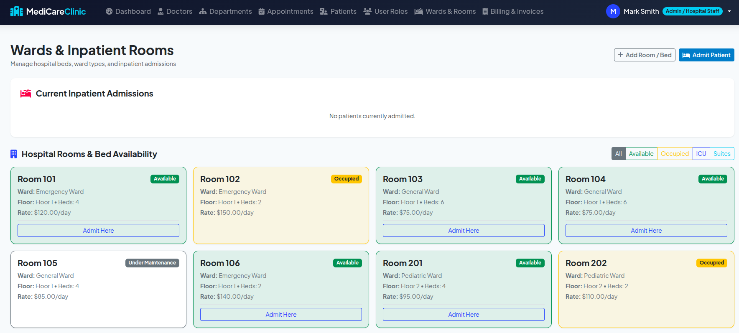739x333 pixels.
Task: Click the "No patients currently admitted." message
Action: coord(372,116)
